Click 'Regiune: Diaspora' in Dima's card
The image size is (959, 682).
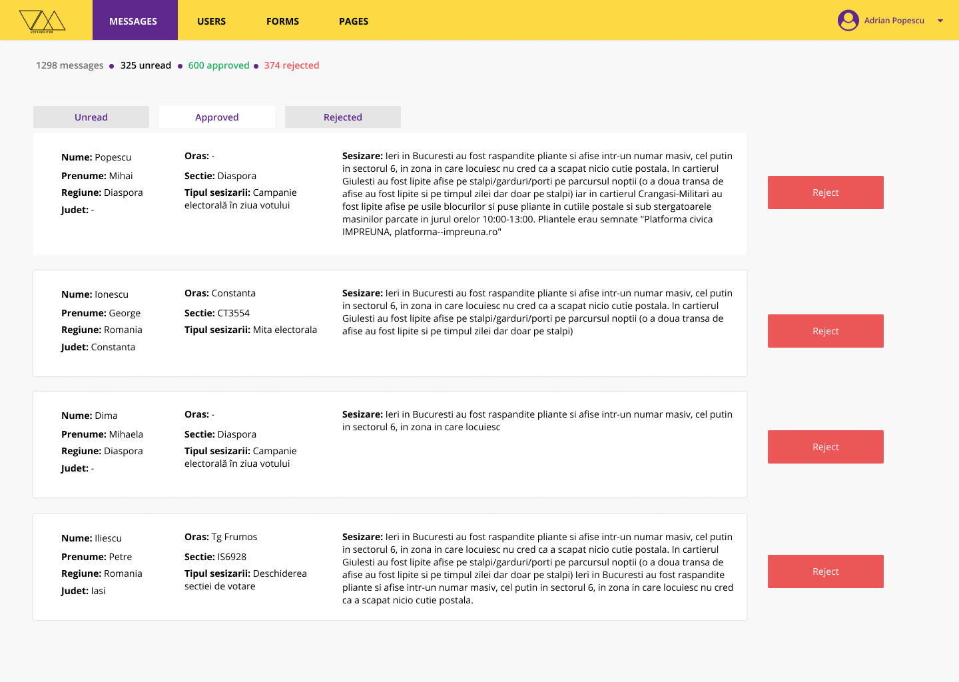click(x=103, y=451)
